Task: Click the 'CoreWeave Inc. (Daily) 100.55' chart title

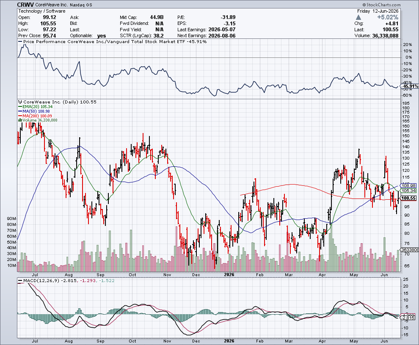Action: (x=60, y=102)
